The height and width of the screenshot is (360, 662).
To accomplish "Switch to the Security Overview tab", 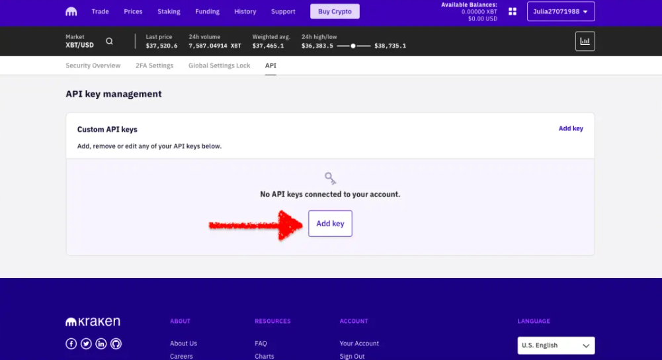I will [x=93, y=66].
